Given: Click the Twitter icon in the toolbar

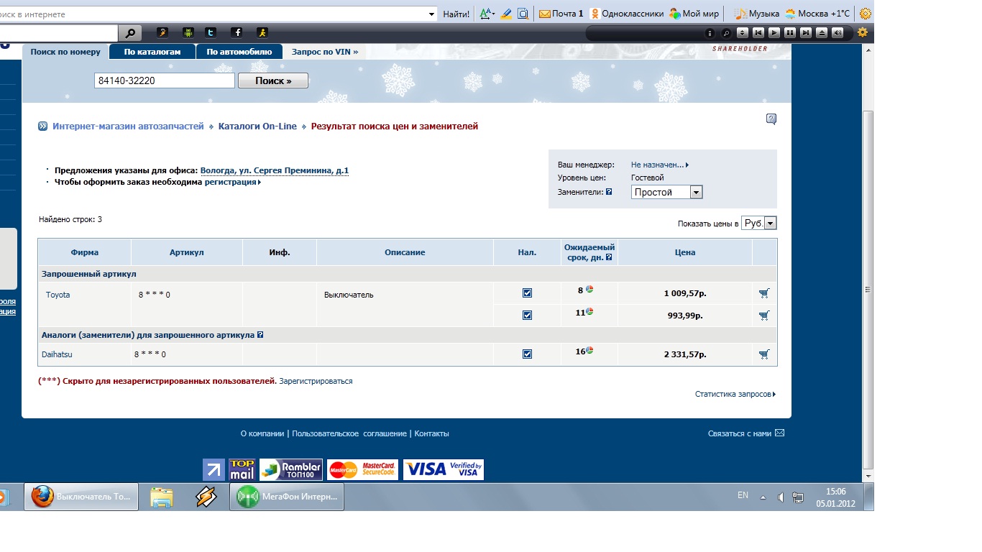Looking at the screenshot, I should (210, 32).
